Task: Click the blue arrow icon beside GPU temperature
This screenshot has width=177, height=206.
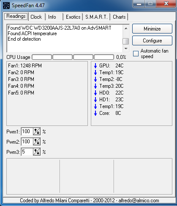Action: pyautogui.click(x=95, y=66)
